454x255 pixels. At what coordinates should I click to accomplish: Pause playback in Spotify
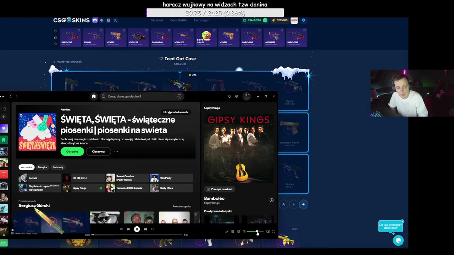tap(137, 229)
